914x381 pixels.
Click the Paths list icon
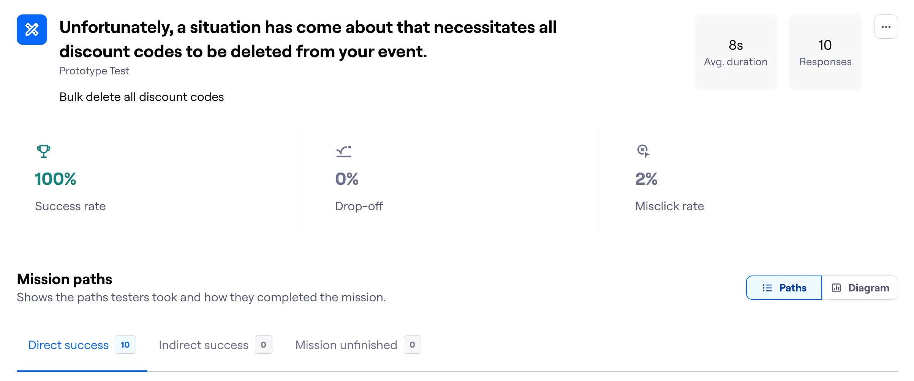(x=767, y=288)
